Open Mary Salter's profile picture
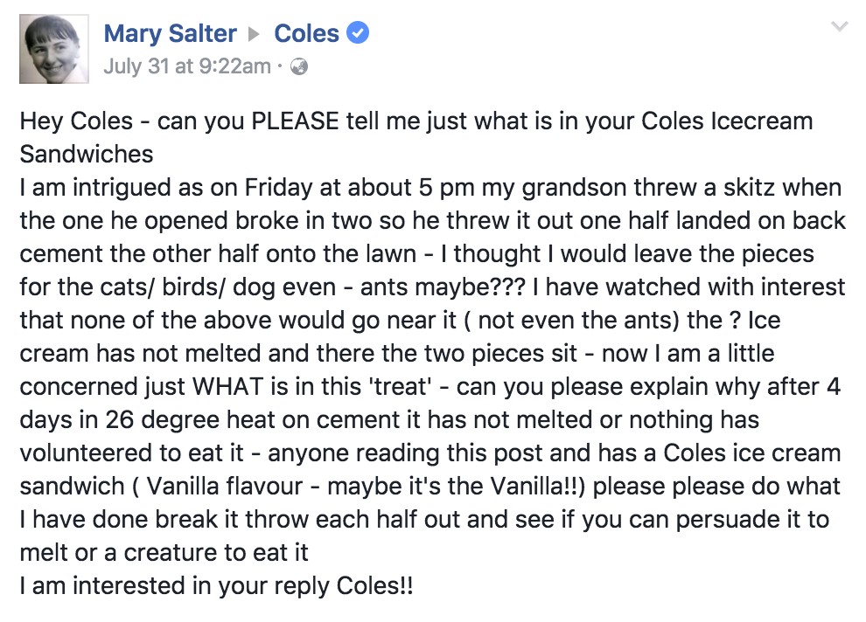 pos(54,49)
